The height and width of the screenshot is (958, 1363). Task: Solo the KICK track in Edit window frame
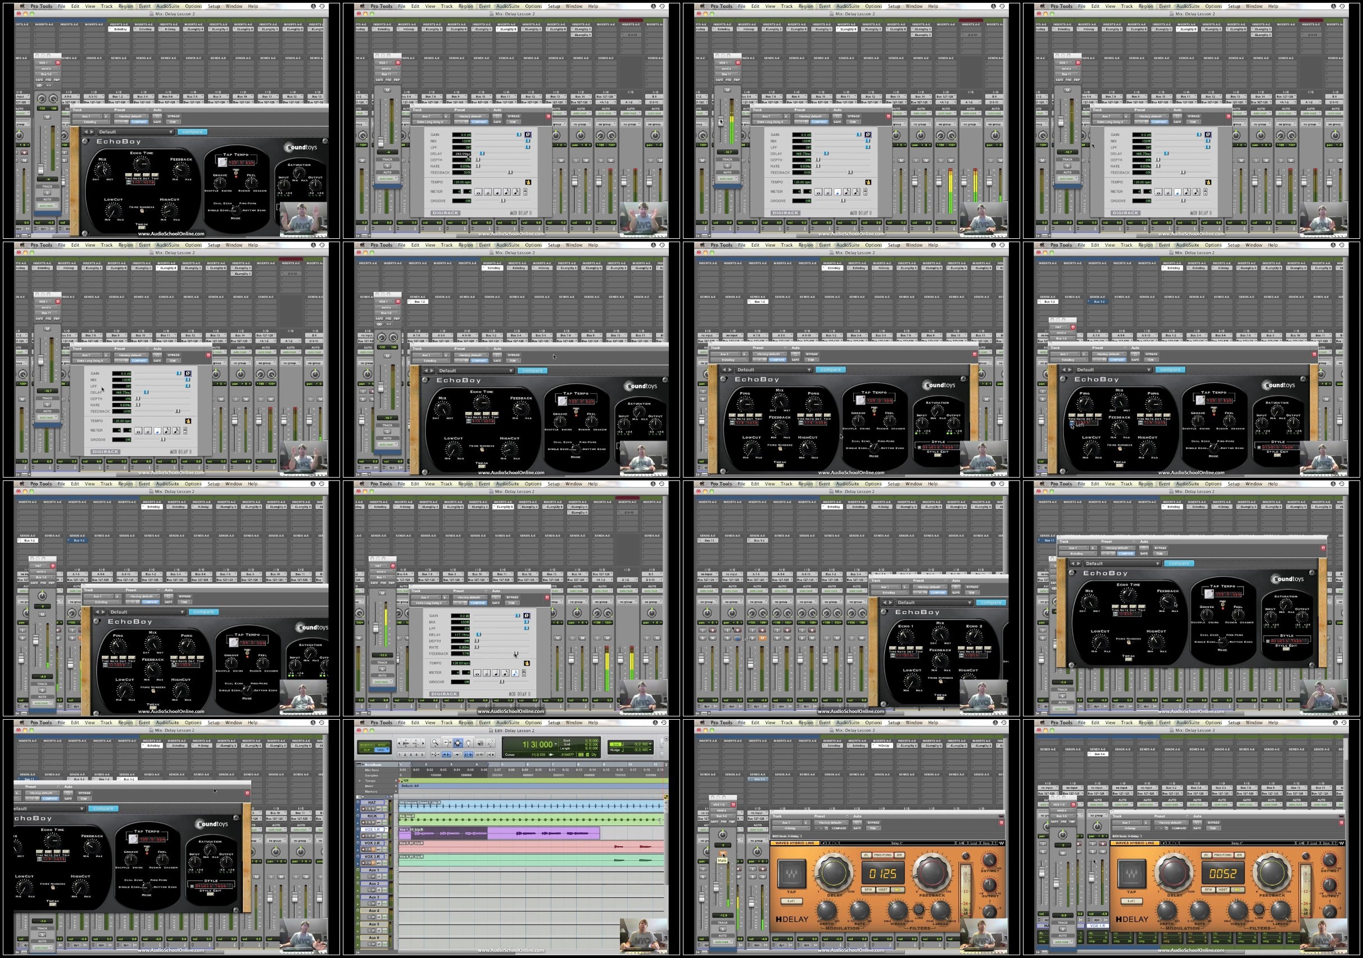(370, 823)
